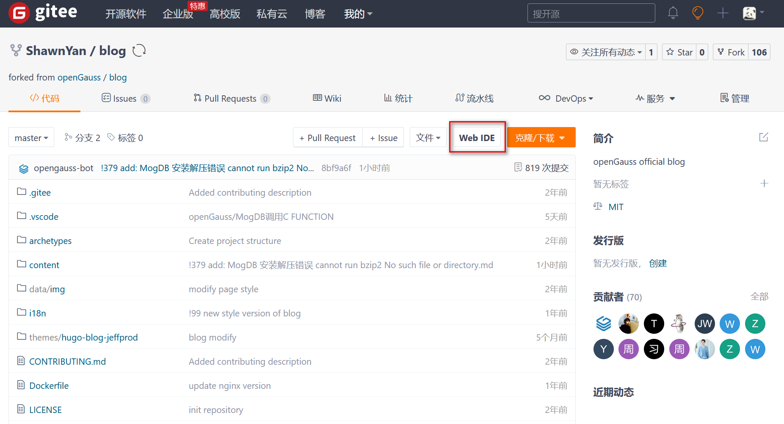This screenshot has height=424, width=784.
Task: Click the plus create icon in header
Action: tap(723, 13)
